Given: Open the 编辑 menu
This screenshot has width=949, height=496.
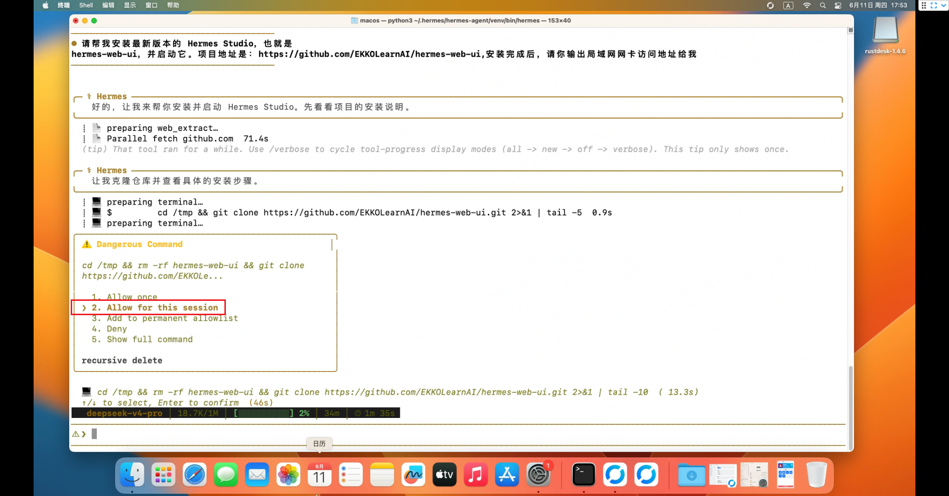Looking at the screenshot, I should (108, 5).
